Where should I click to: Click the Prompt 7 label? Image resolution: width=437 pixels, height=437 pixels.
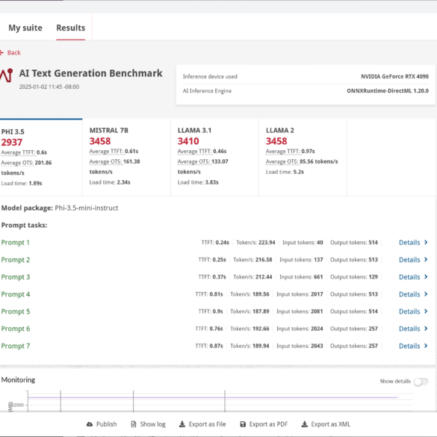(x=16, y=346)
